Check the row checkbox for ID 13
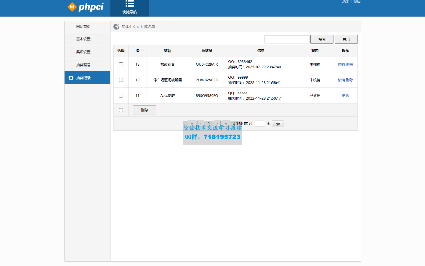Viewport: 425px width, 266px height. (x=121, y=64)
